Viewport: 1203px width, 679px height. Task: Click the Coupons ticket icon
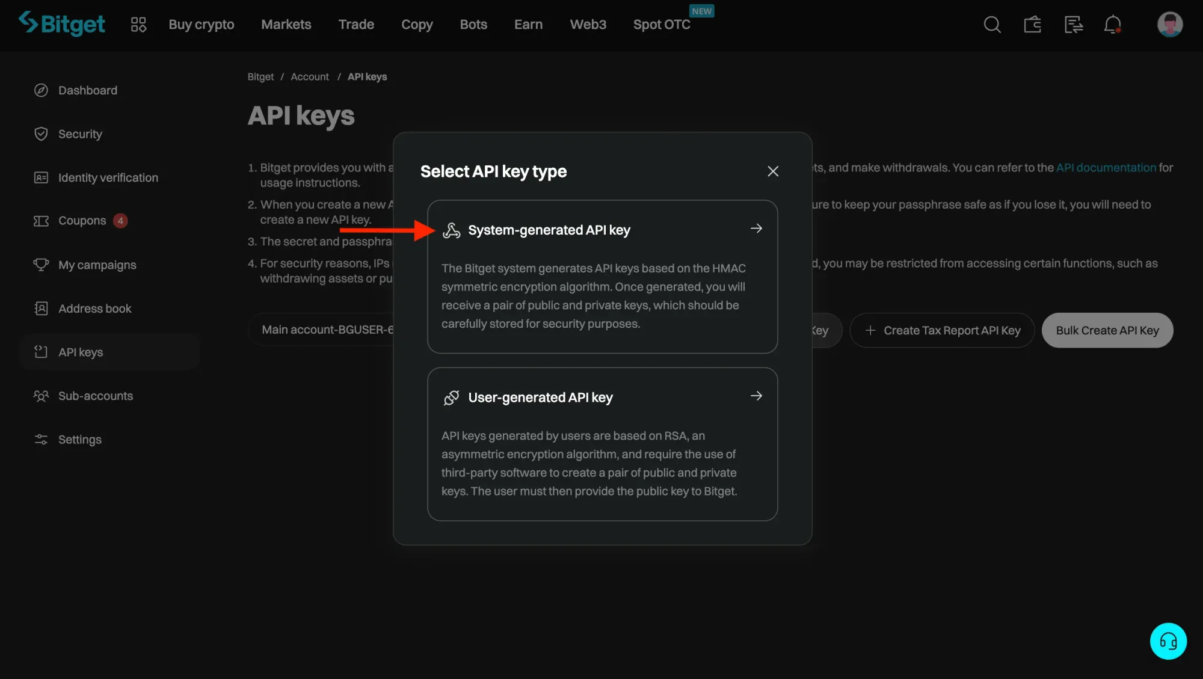41,221
